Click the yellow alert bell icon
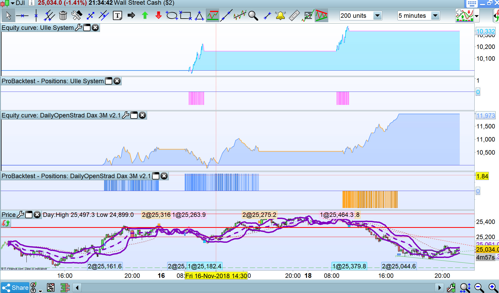 tap(281, 16)
